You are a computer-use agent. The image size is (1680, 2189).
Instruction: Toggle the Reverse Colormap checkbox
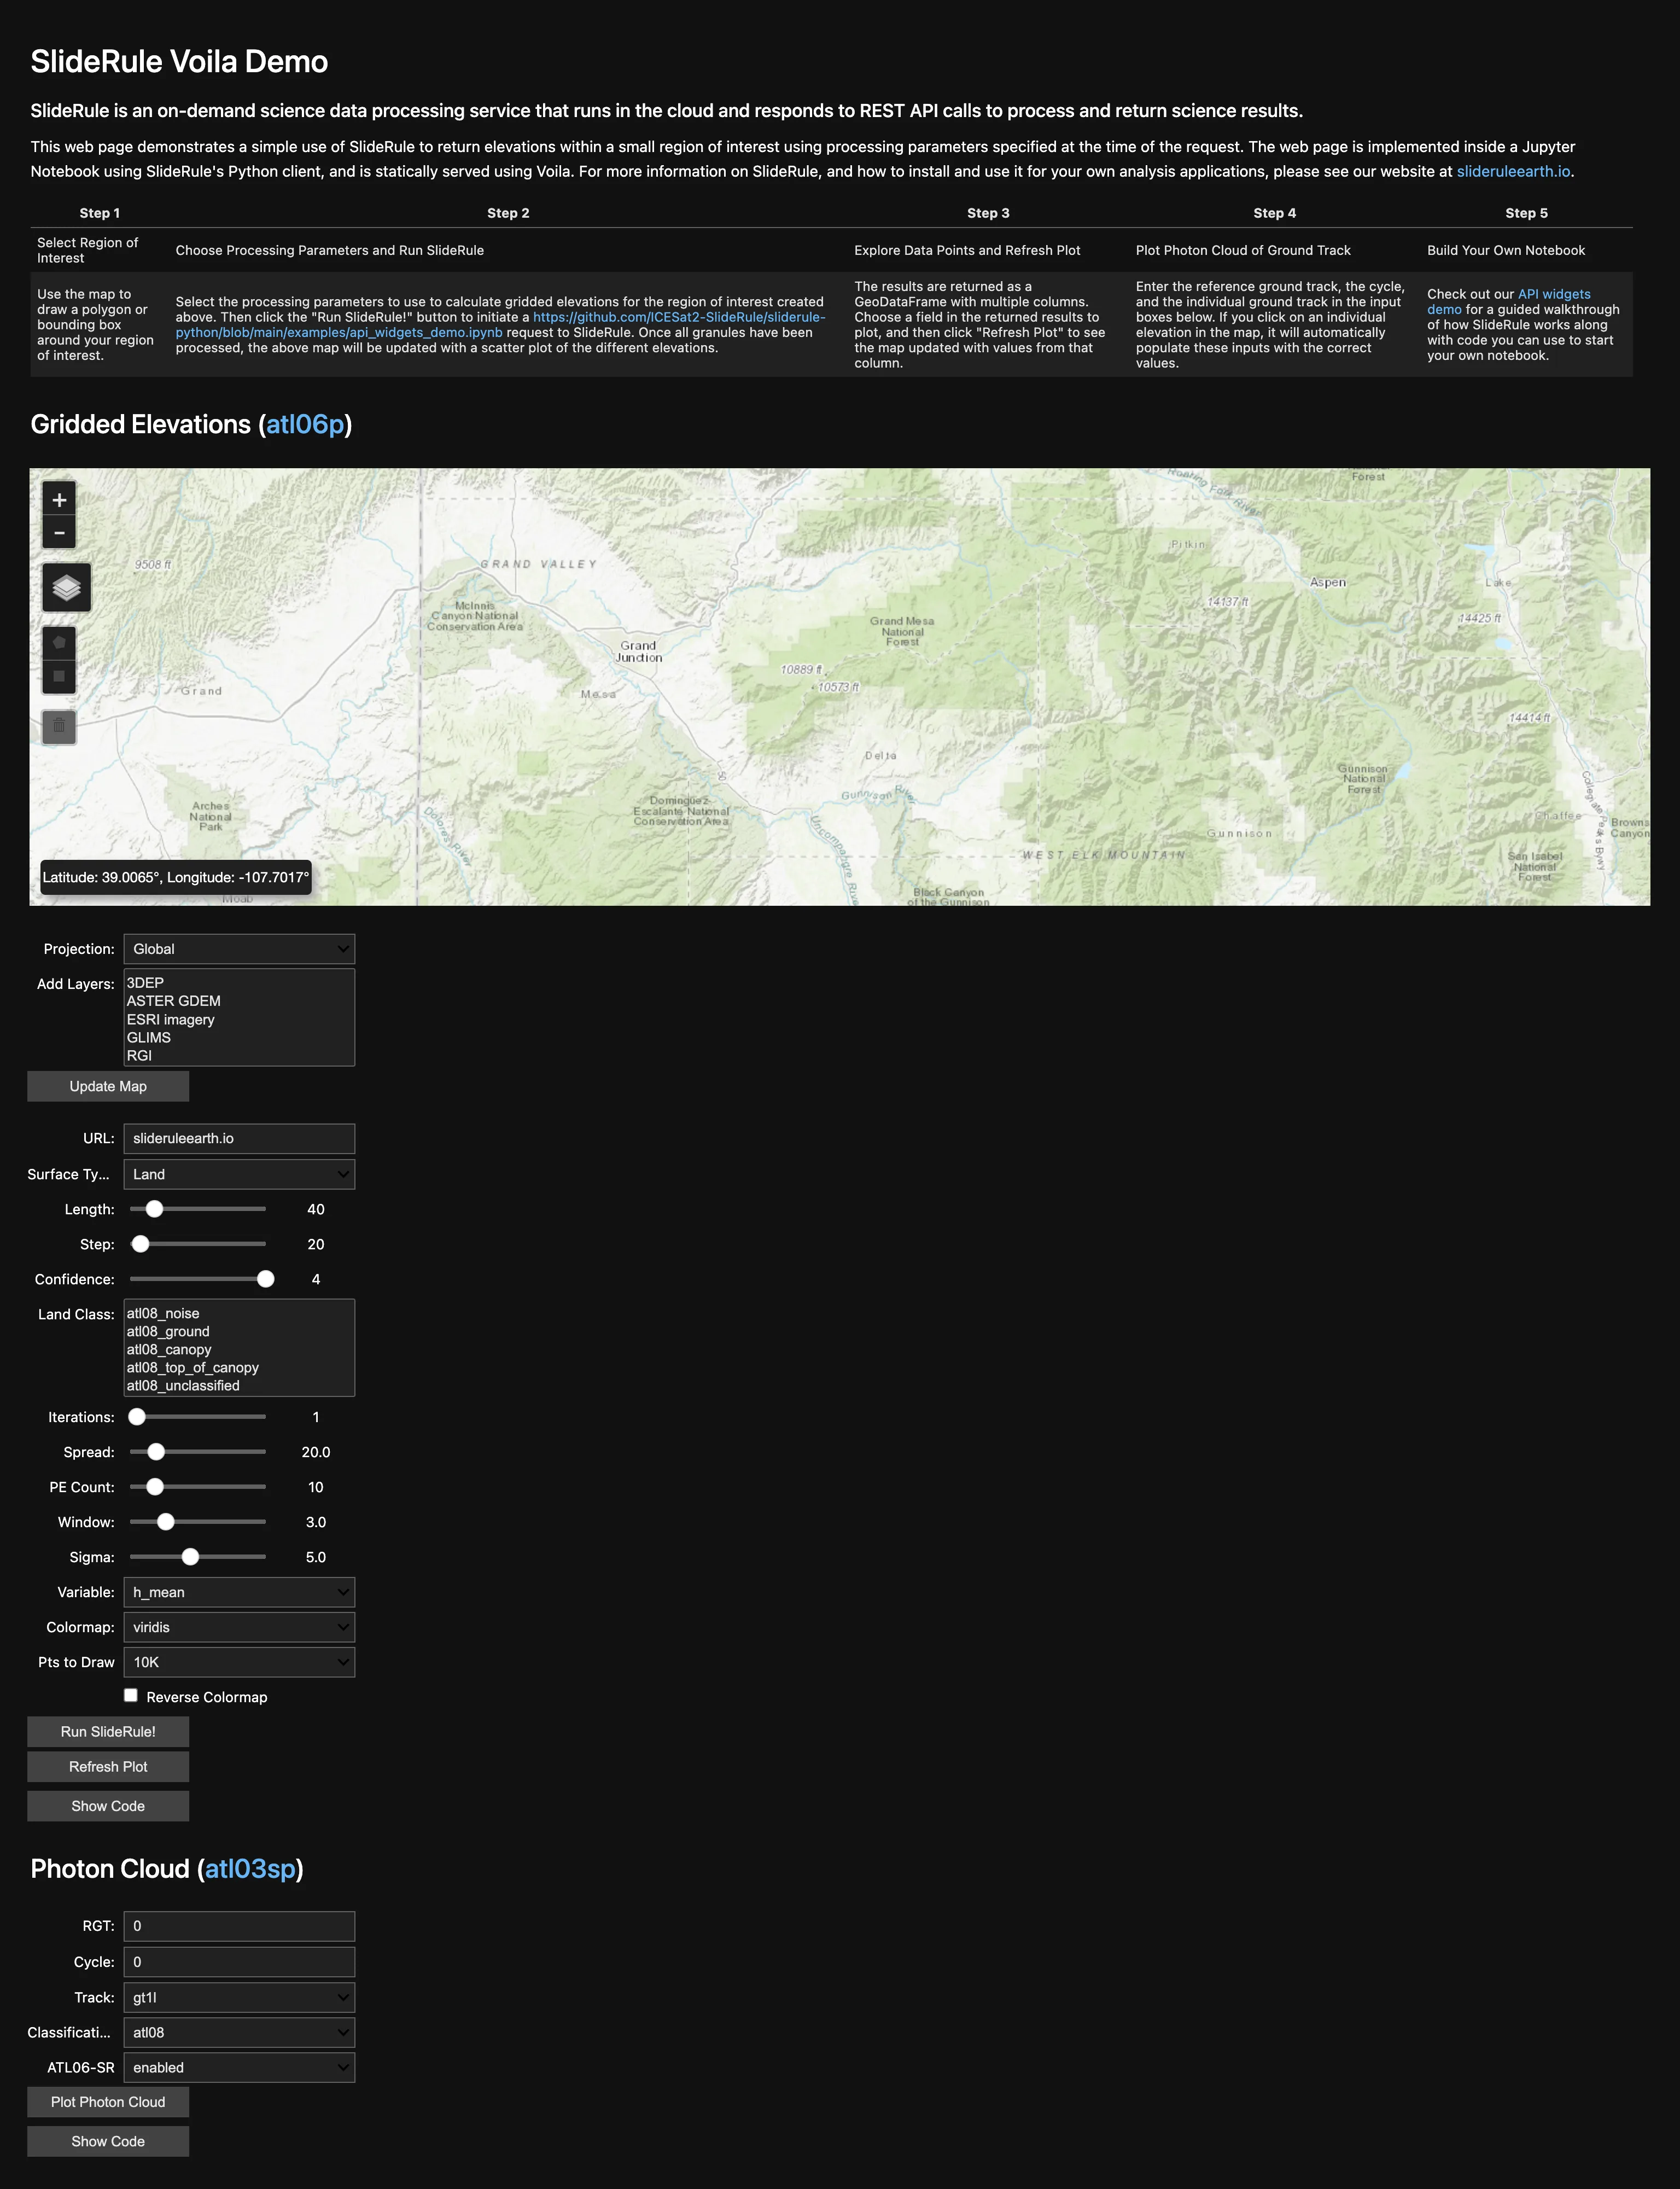tap(131, 1695)
